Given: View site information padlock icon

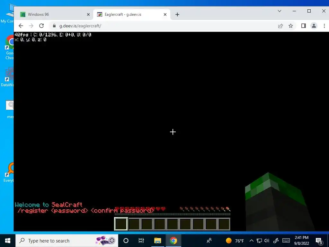Looking at the screenshot, I should click(x=54, y=26).
